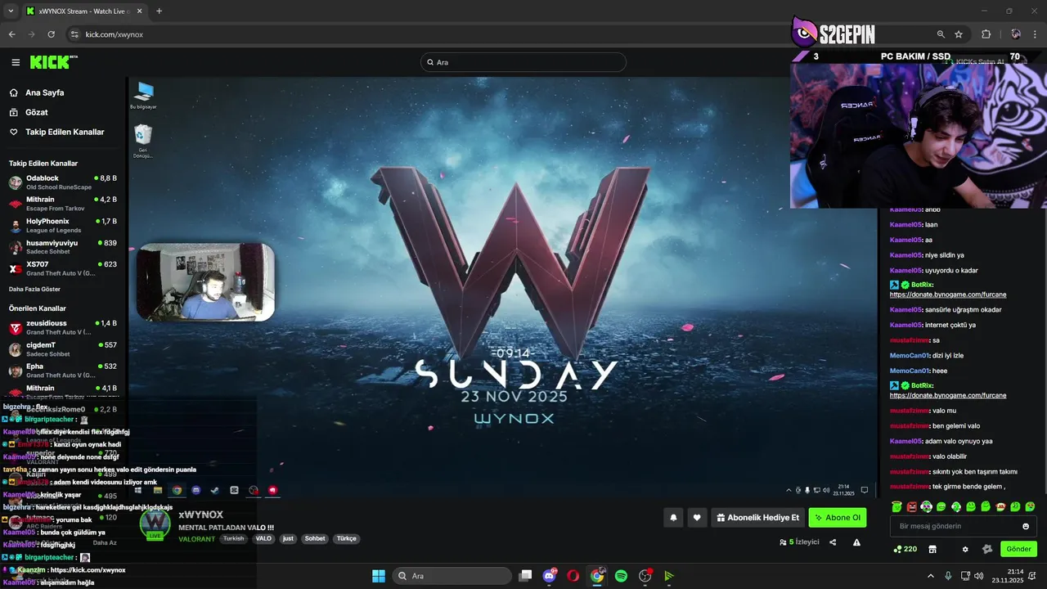
Task: Click the KICK logo
Action: coord(53,62)
